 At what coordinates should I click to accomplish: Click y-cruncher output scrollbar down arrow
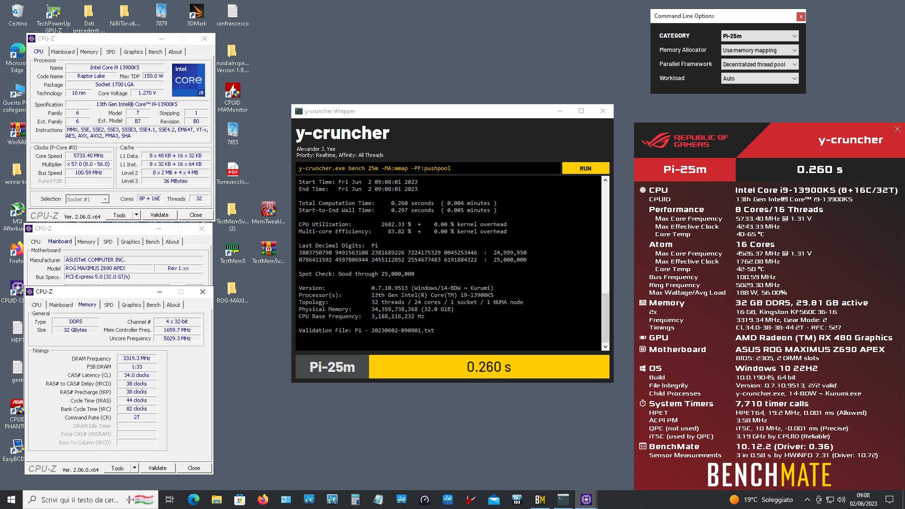[x=605, y=347]
